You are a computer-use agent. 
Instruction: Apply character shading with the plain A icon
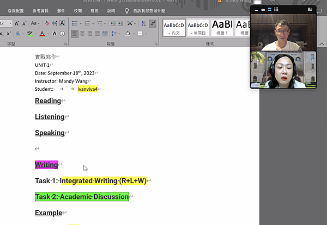[55, 34]
